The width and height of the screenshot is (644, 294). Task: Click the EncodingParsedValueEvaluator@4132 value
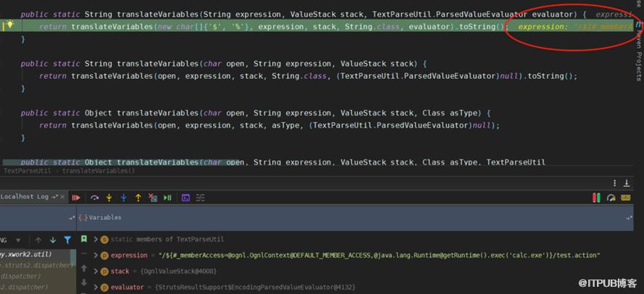(254, 287)
